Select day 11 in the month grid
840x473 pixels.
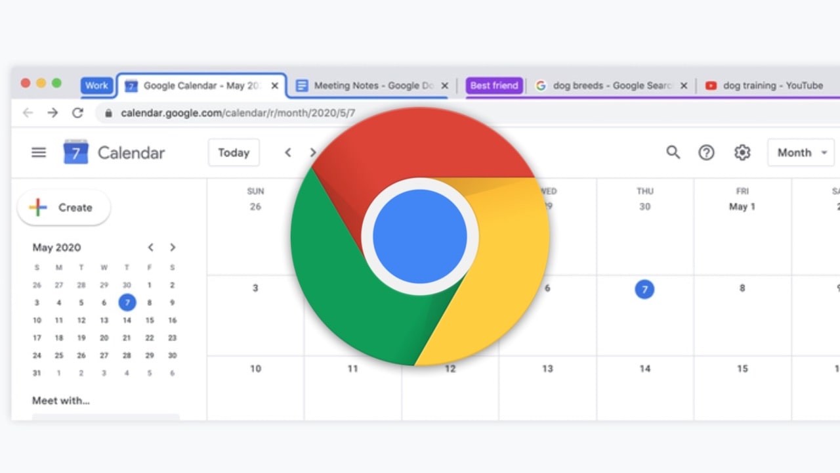(352, 369)
